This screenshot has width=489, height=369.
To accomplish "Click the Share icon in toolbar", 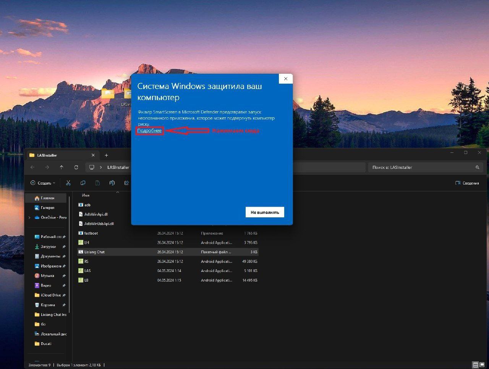I will coord(127,183).
